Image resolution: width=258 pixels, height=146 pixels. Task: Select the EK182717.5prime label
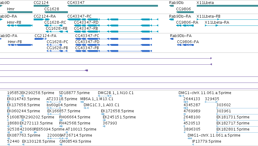[x=233, y=123]
